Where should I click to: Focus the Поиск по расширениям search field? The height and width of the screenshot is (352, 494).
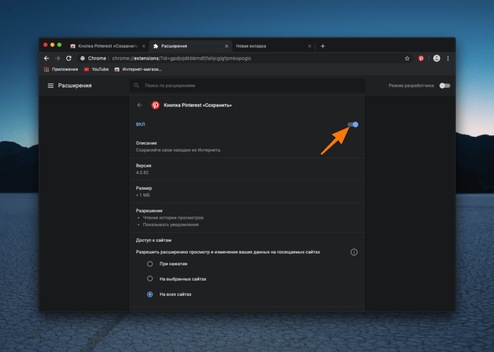[x=247, y=86]
